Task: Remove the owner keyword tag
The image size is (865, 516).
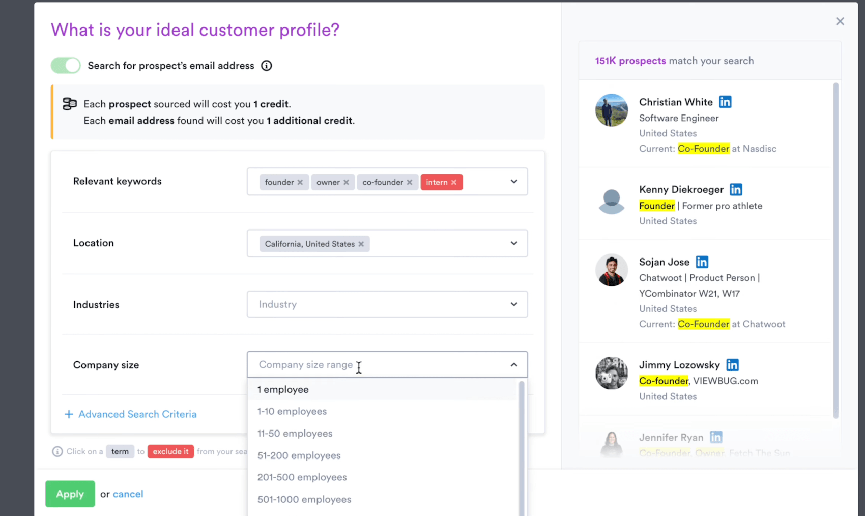Action: tap(346, 182)
